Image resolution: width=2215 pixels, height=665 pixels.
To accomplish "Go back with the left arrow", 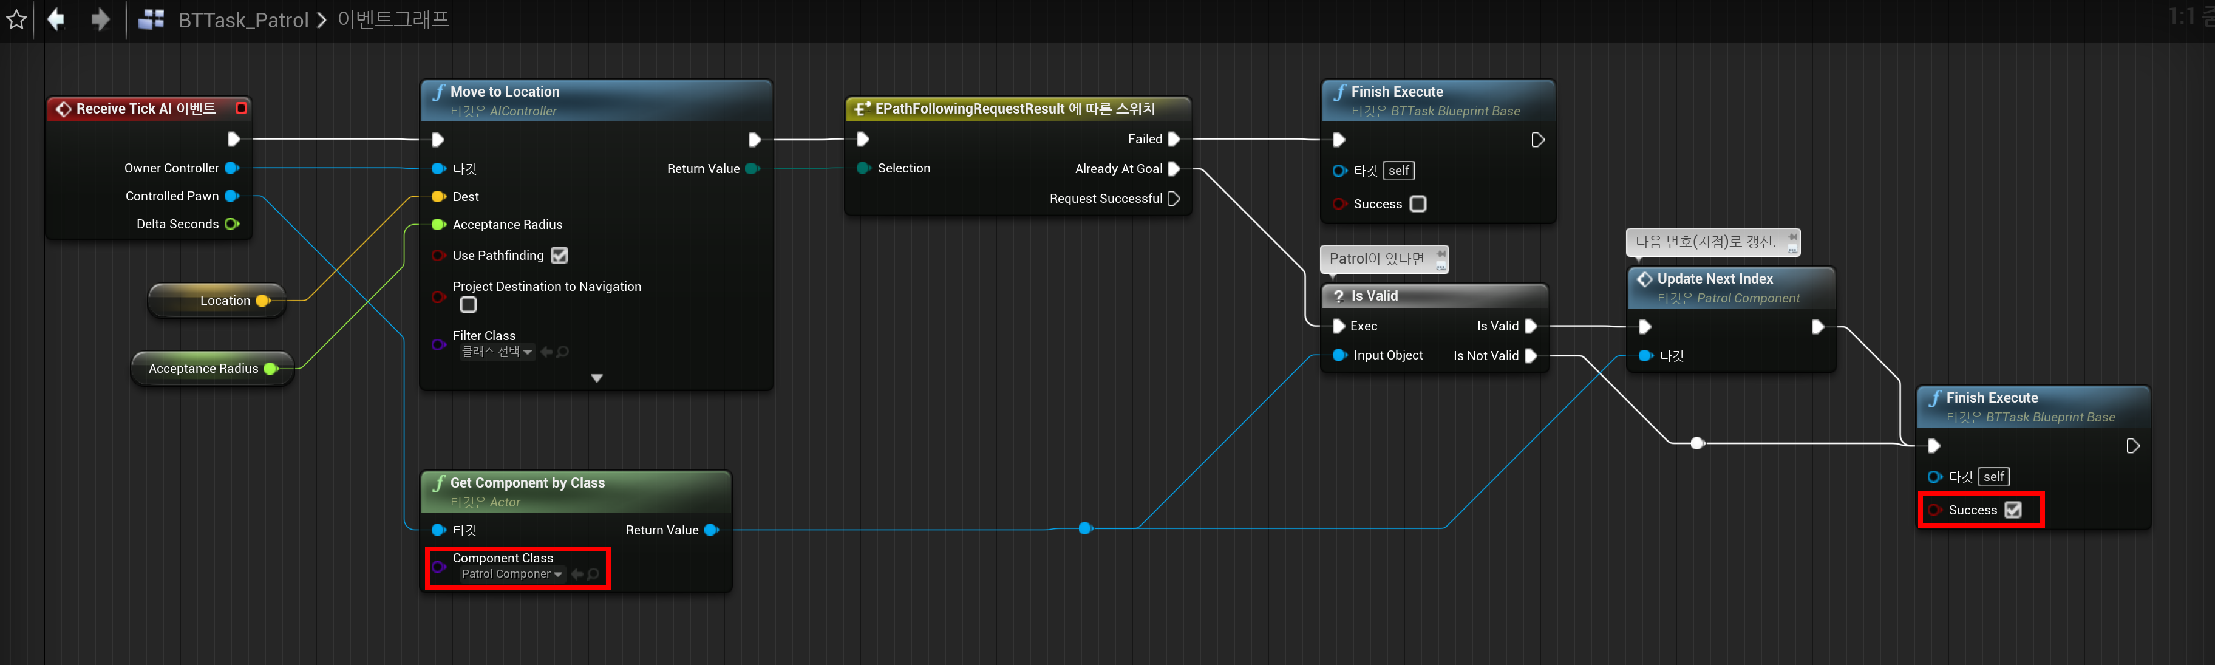I will tap(56, 19).
